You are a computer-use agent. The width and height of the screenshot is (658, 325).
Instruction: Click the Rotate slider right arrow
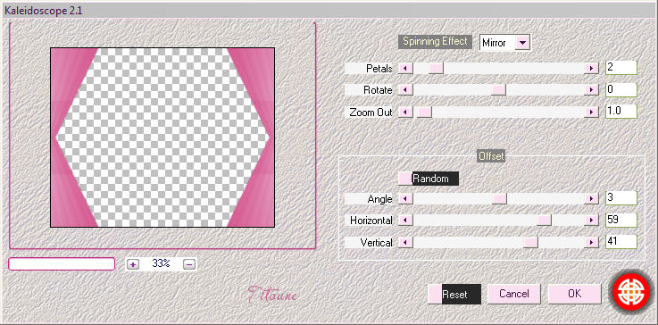pyautogui.click(x=591, y=90)
